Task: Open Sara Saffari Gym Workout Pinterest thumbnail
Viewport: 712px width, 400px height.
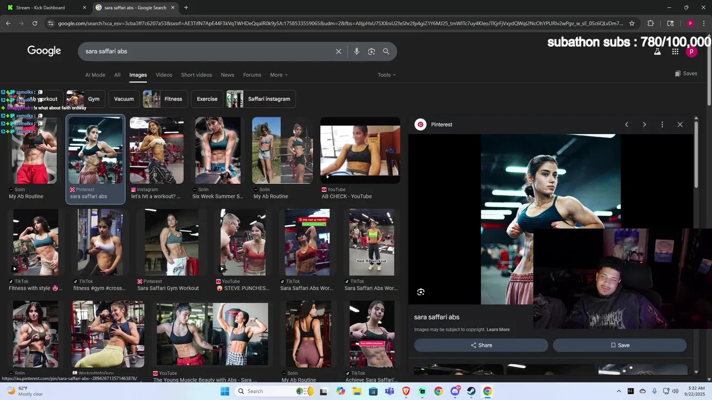Action: coord(171,242)
